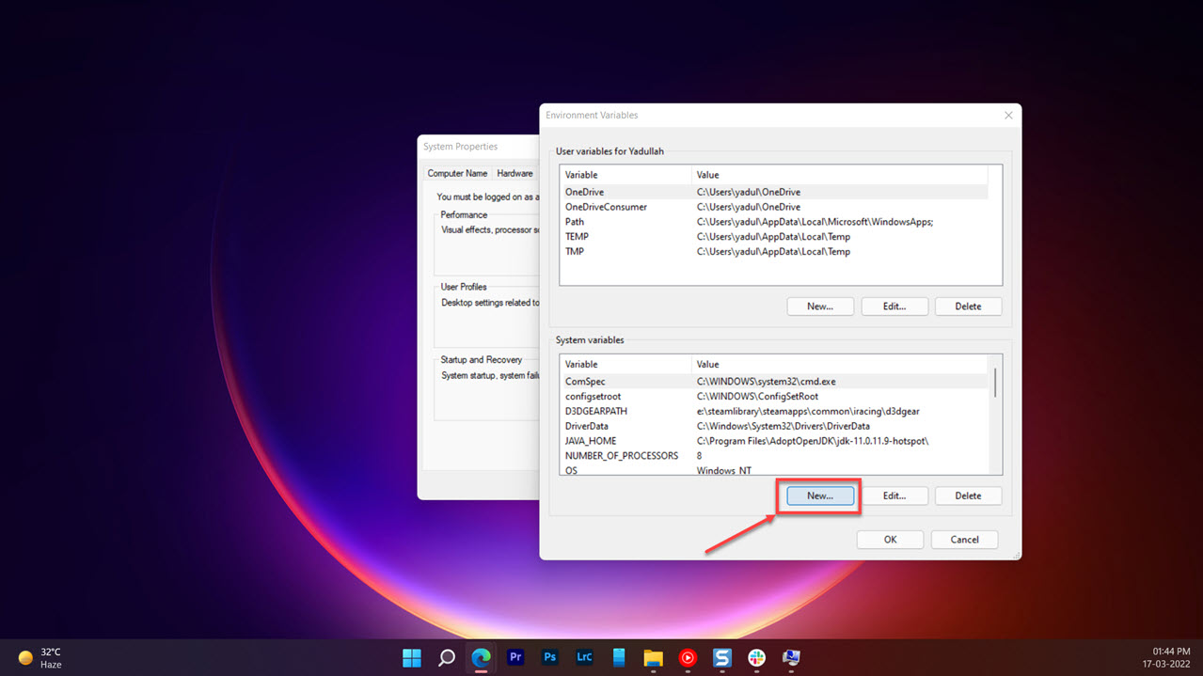Screen dimensions: 1203x676
Task: Open File Explorer from taskbar
Action: coord(653,657)
